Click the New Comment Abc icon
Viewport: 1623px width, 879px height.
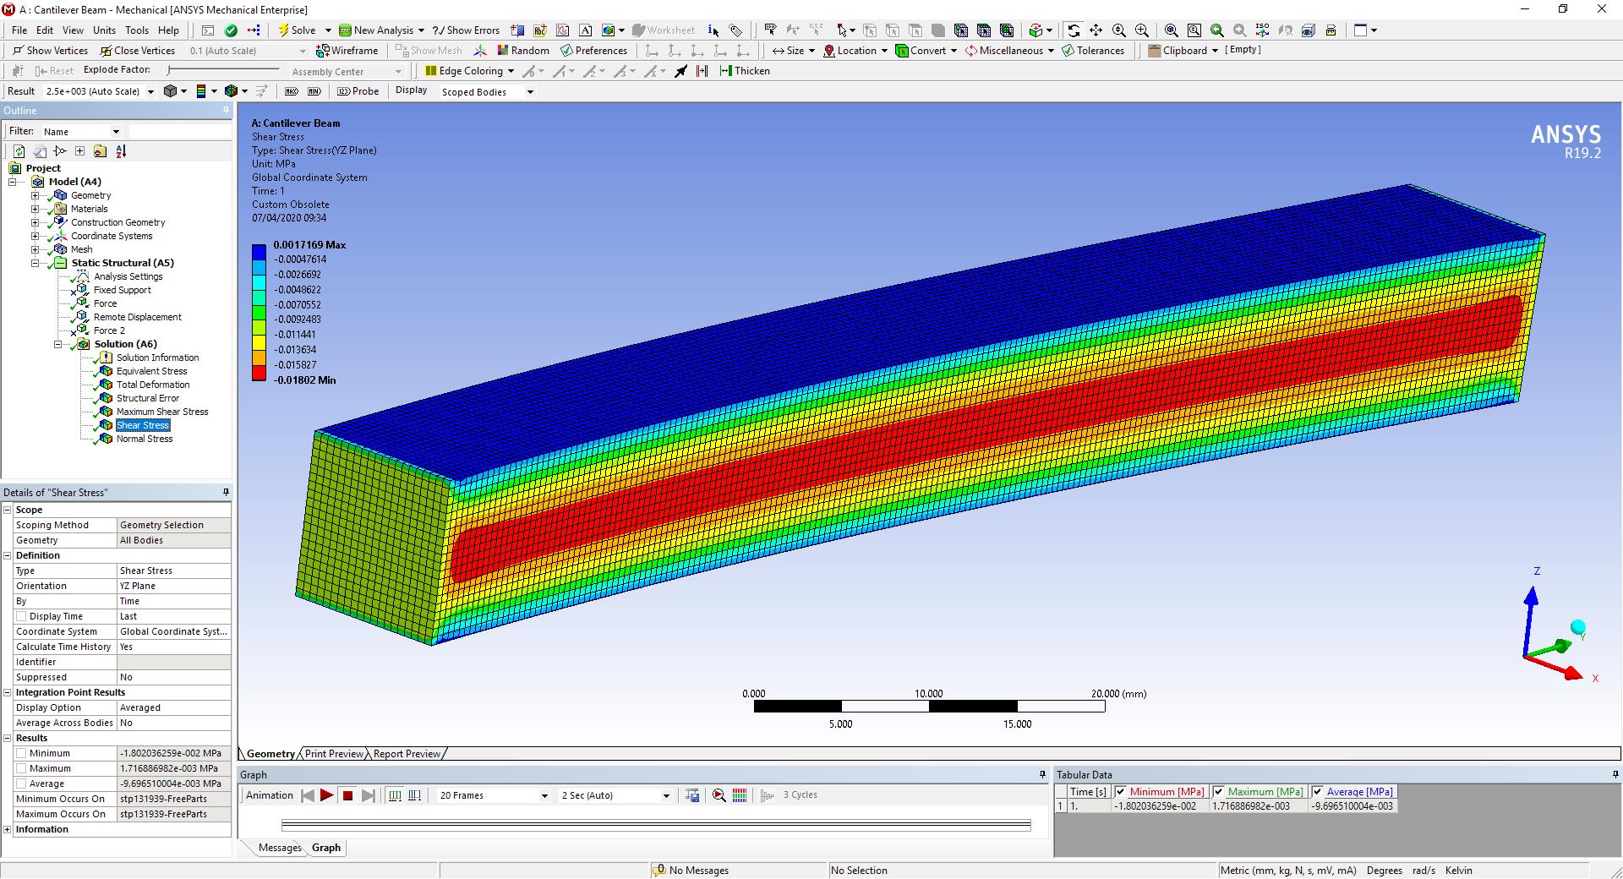point(540,30)
